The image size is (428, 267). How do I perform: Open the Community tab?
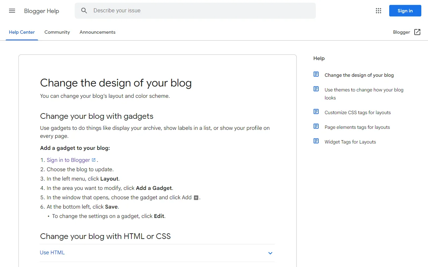[57, 32]
